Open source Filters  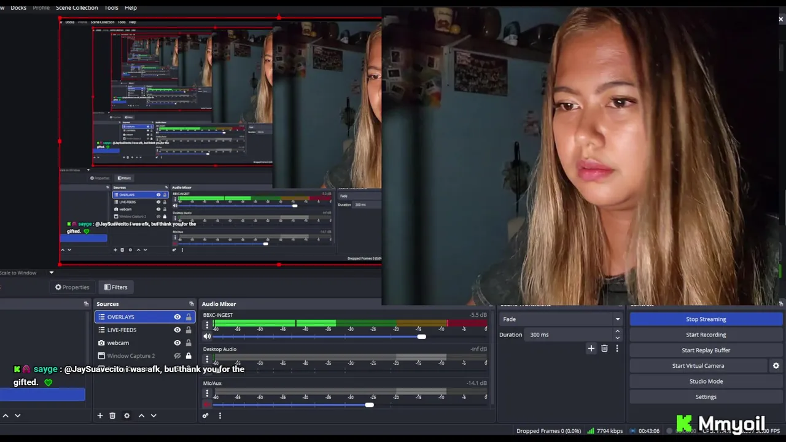(x=115, y=287)
